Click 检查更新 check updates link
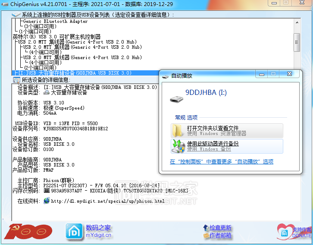Screen dimensions: 313x245 (220, 228)
